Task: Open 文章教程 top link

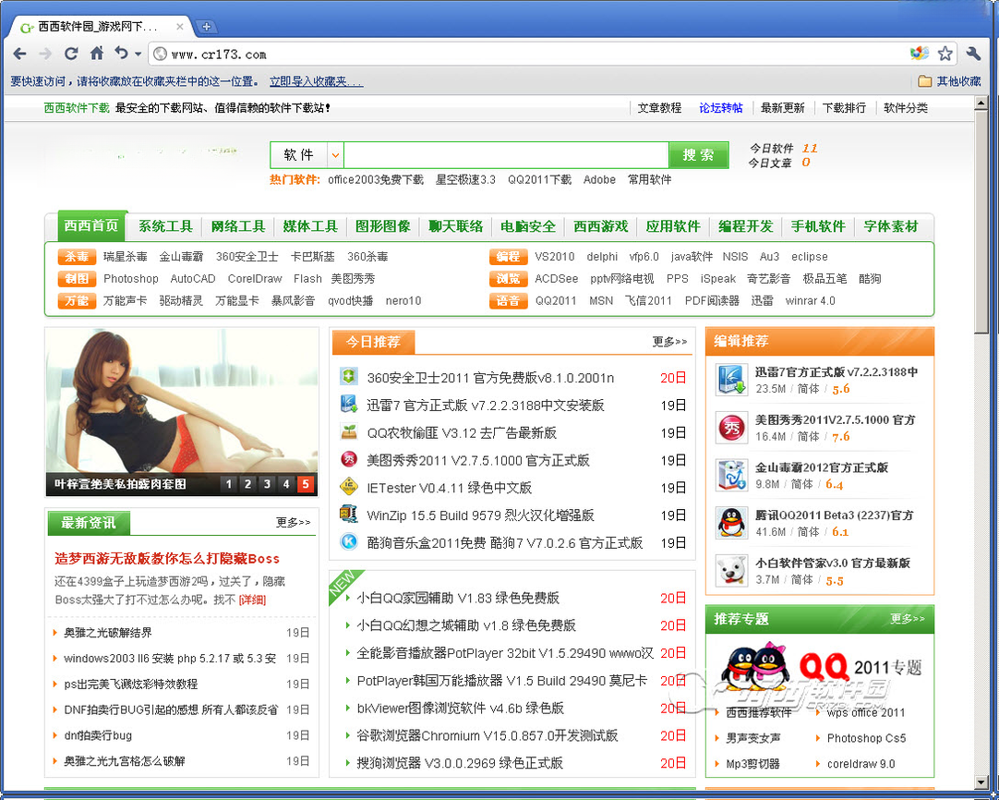Action: point(659,108)
